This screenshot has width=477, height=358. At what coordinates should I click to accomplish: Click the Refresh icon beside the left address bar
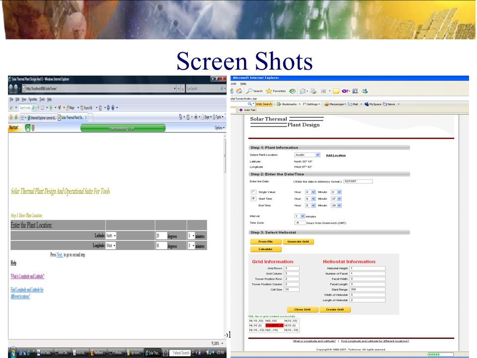point(178,89)
